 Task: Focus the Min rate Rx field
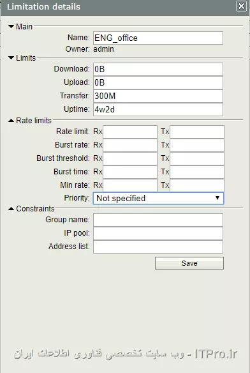tap(130, 185)
